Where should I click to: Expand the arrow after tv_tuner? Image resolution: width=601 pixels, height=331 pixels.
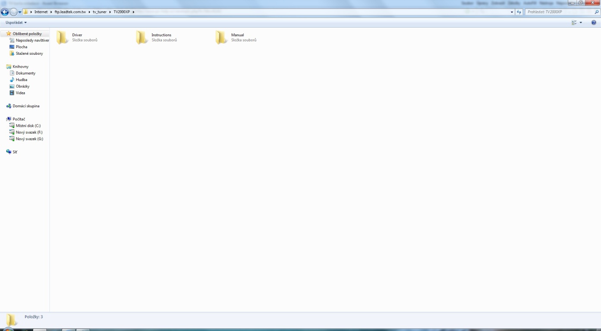[x=110, y=12]
